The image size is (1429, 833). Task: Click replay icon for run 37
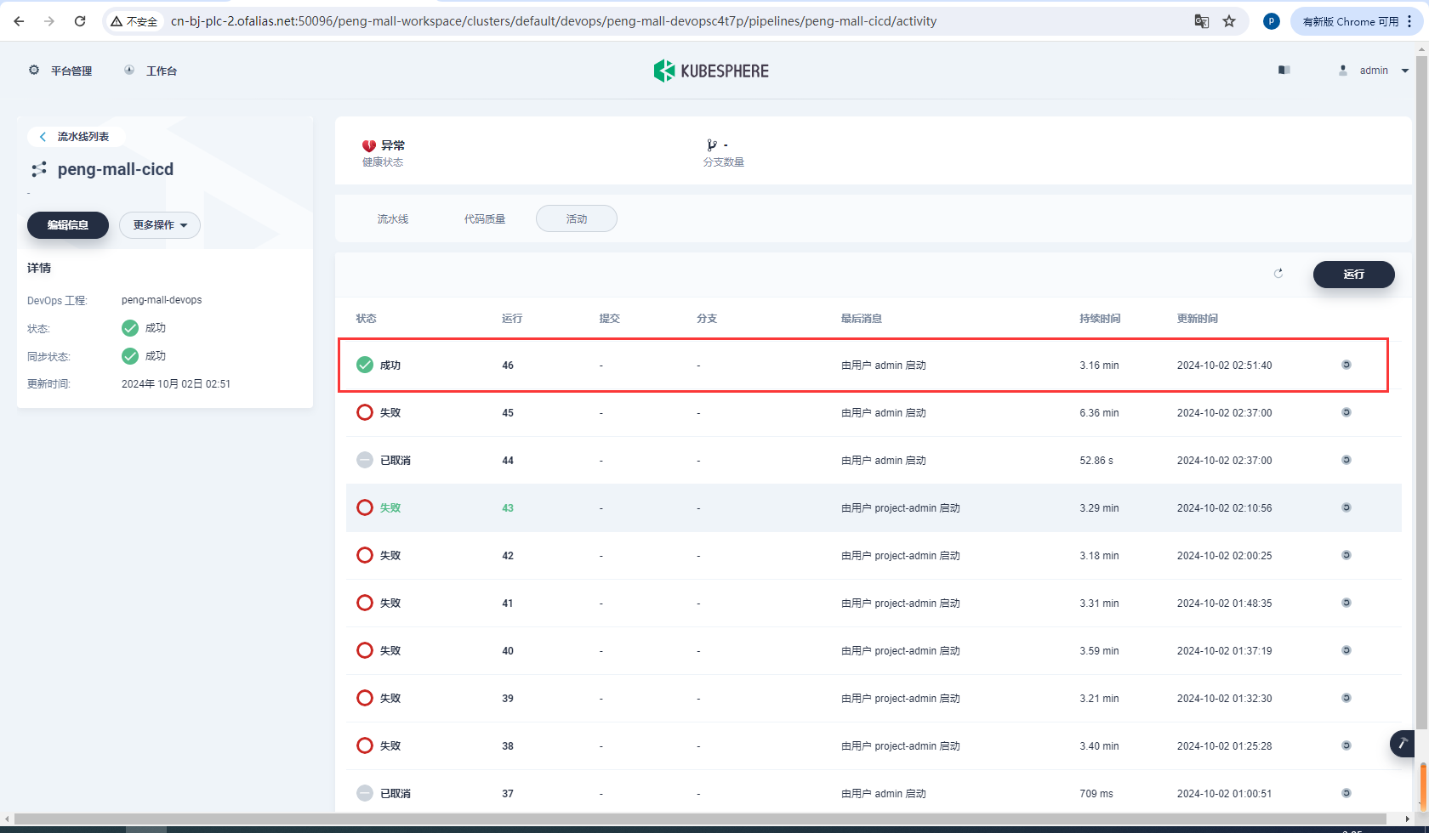(1346, 793)
